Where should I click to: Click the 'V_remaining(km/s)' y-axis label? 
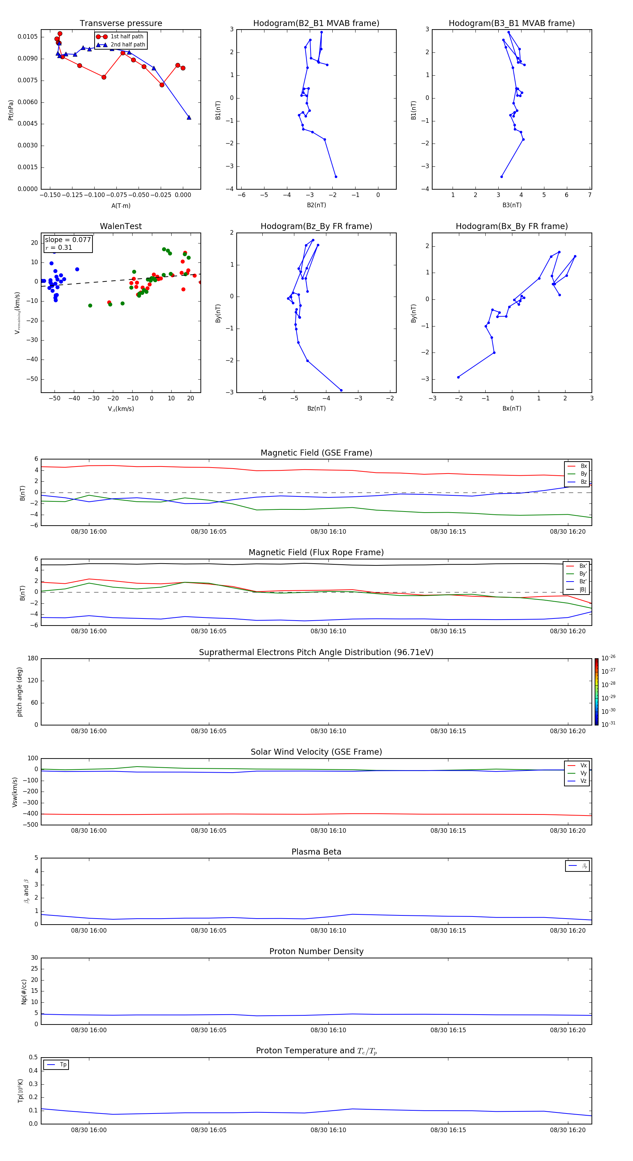[x=18, y=313]
